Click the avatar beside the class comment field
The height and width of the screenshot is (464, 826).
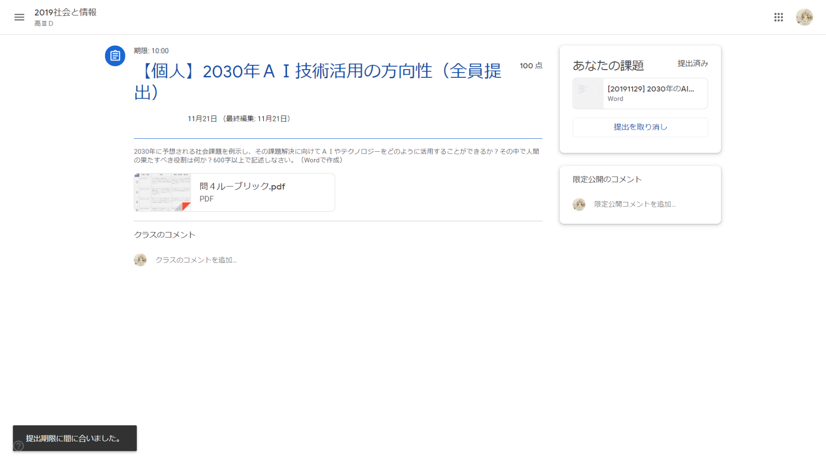(140, 260)
